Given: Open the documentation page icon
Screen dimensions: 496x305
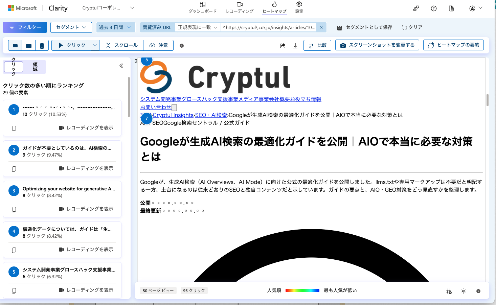Looking at the screenshot, I should (451, 8).
